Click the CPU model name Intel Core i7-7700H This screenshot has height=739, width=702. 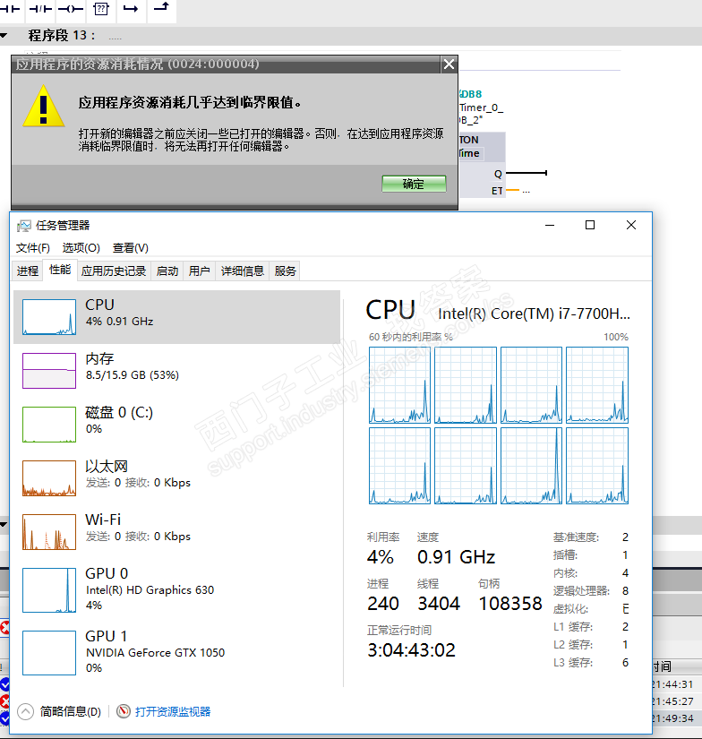pos(534,314)
